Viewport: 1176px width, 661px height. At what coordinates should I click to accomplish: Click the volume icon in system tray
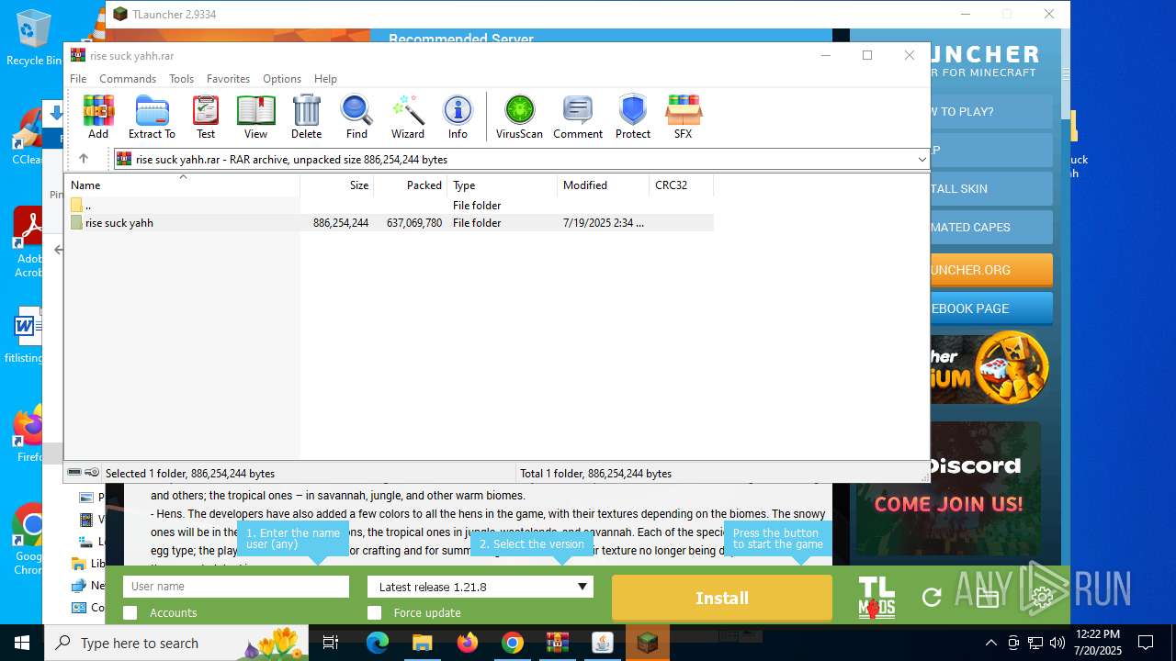pyautogui.click(x=1057, y=643)
